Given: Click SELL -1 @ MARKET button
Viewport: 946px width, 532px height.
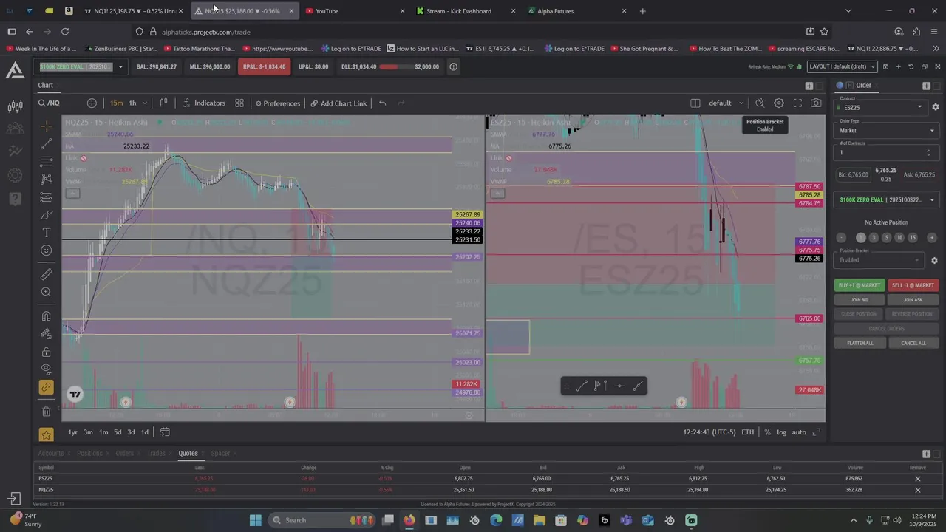Looking at the screenshot, I should [x=913, y=285].
